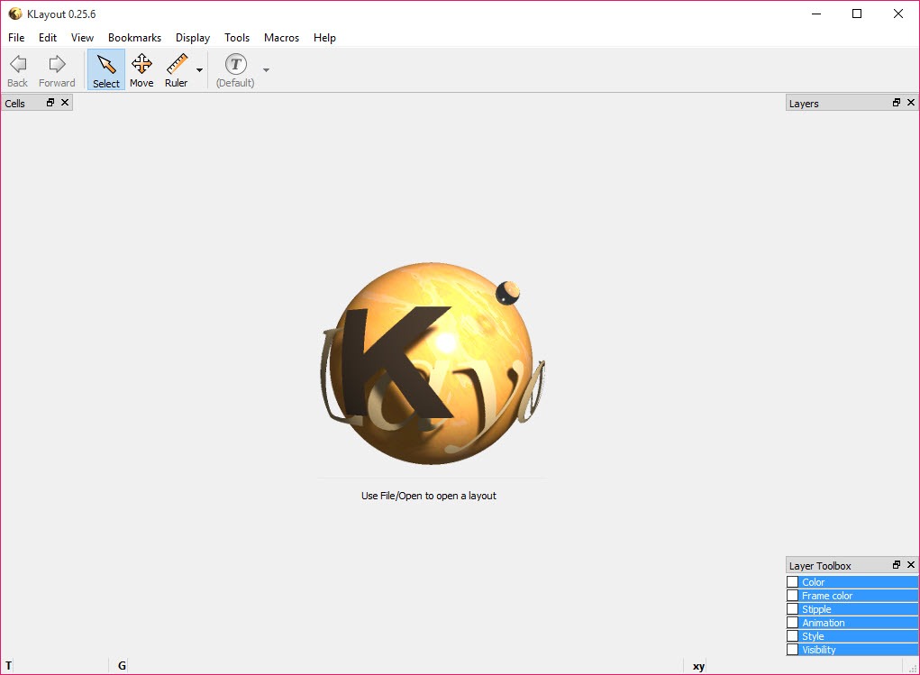Open the View menu
The image size is (920, 675).
click(82, 38)
